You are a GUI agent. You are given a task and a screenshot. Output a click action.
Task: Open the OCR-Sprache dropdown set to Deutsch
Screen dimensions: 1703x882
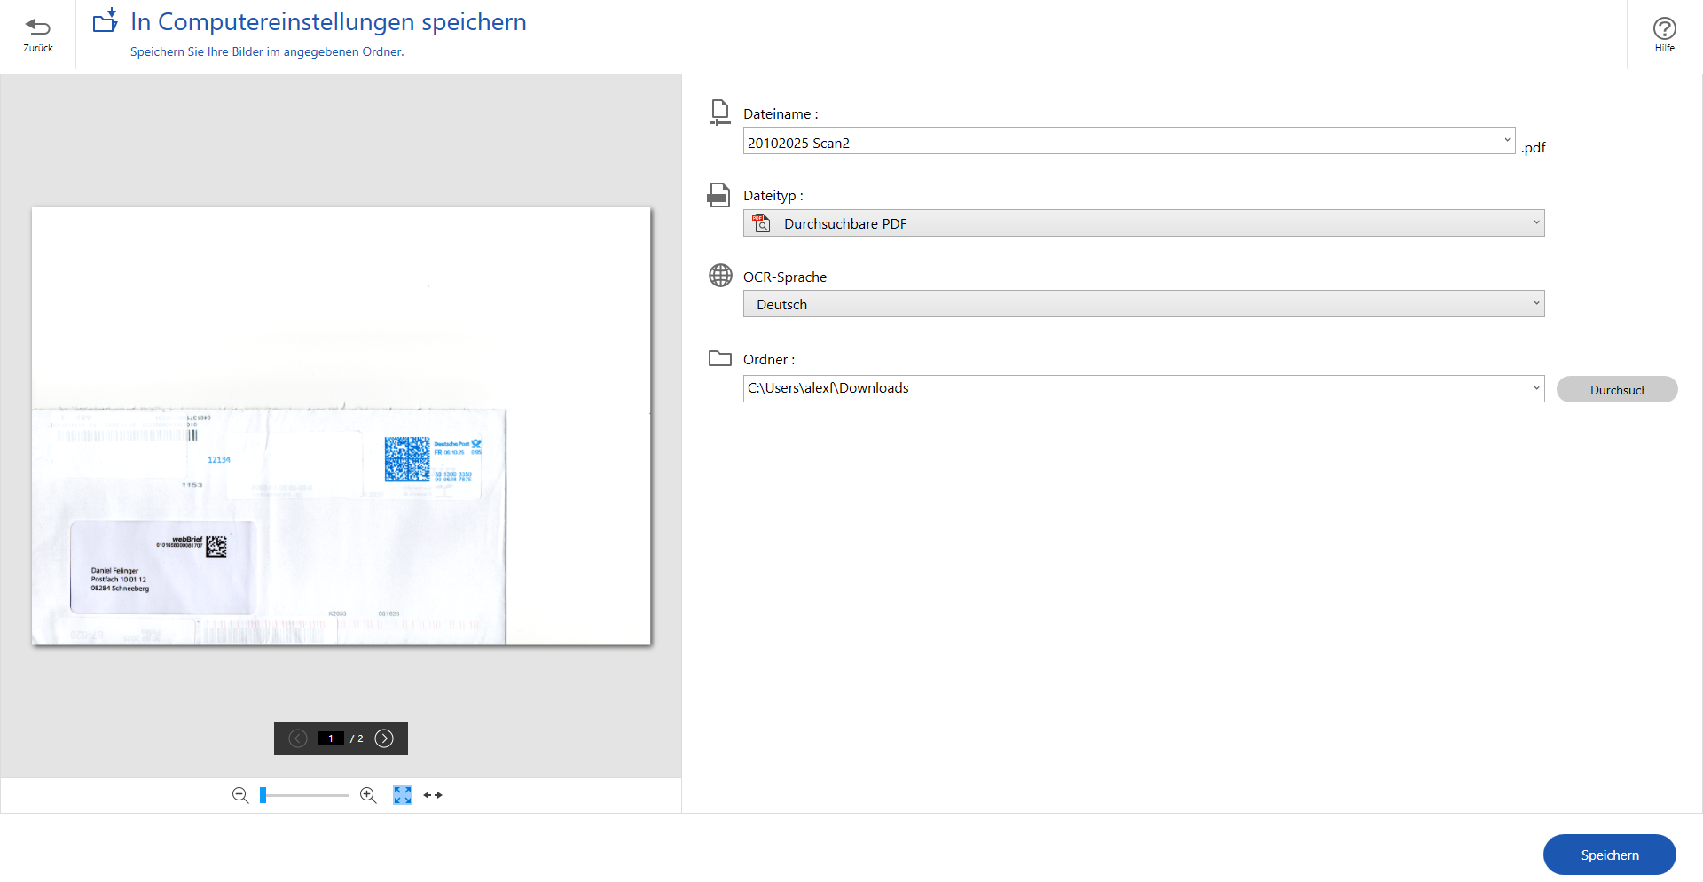click(x=1143, y=304)
